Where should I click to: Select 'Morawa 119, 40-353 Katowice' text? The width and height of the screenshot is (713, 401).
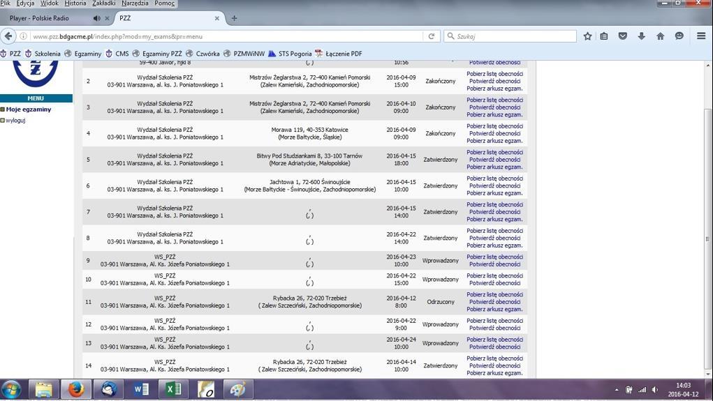309,130
